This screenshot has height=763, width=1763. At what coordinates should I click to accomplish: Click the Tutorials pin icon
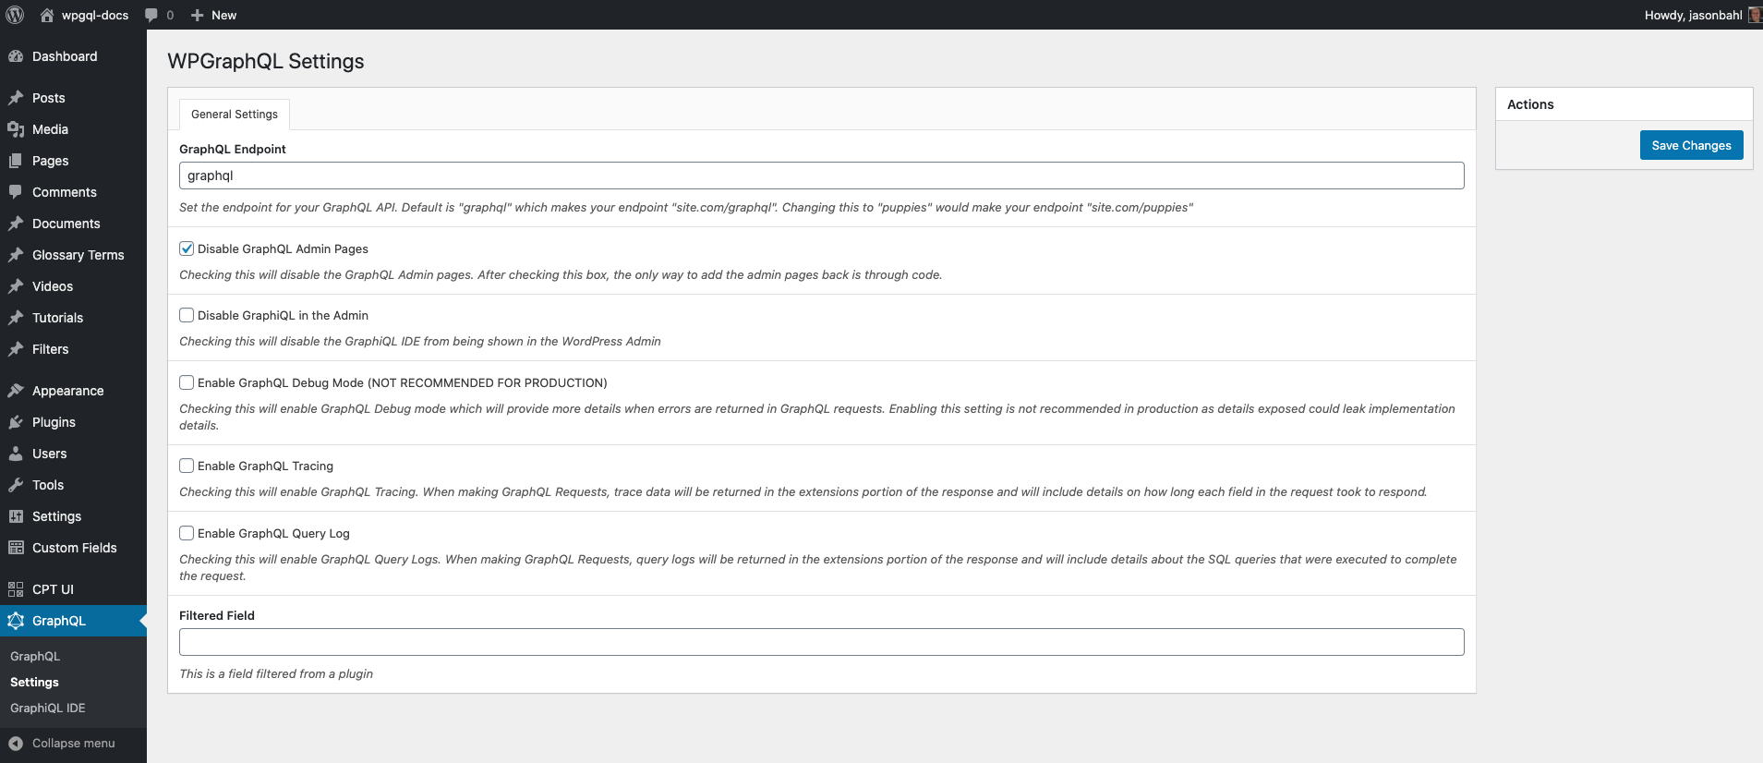[x=16, y=318]
